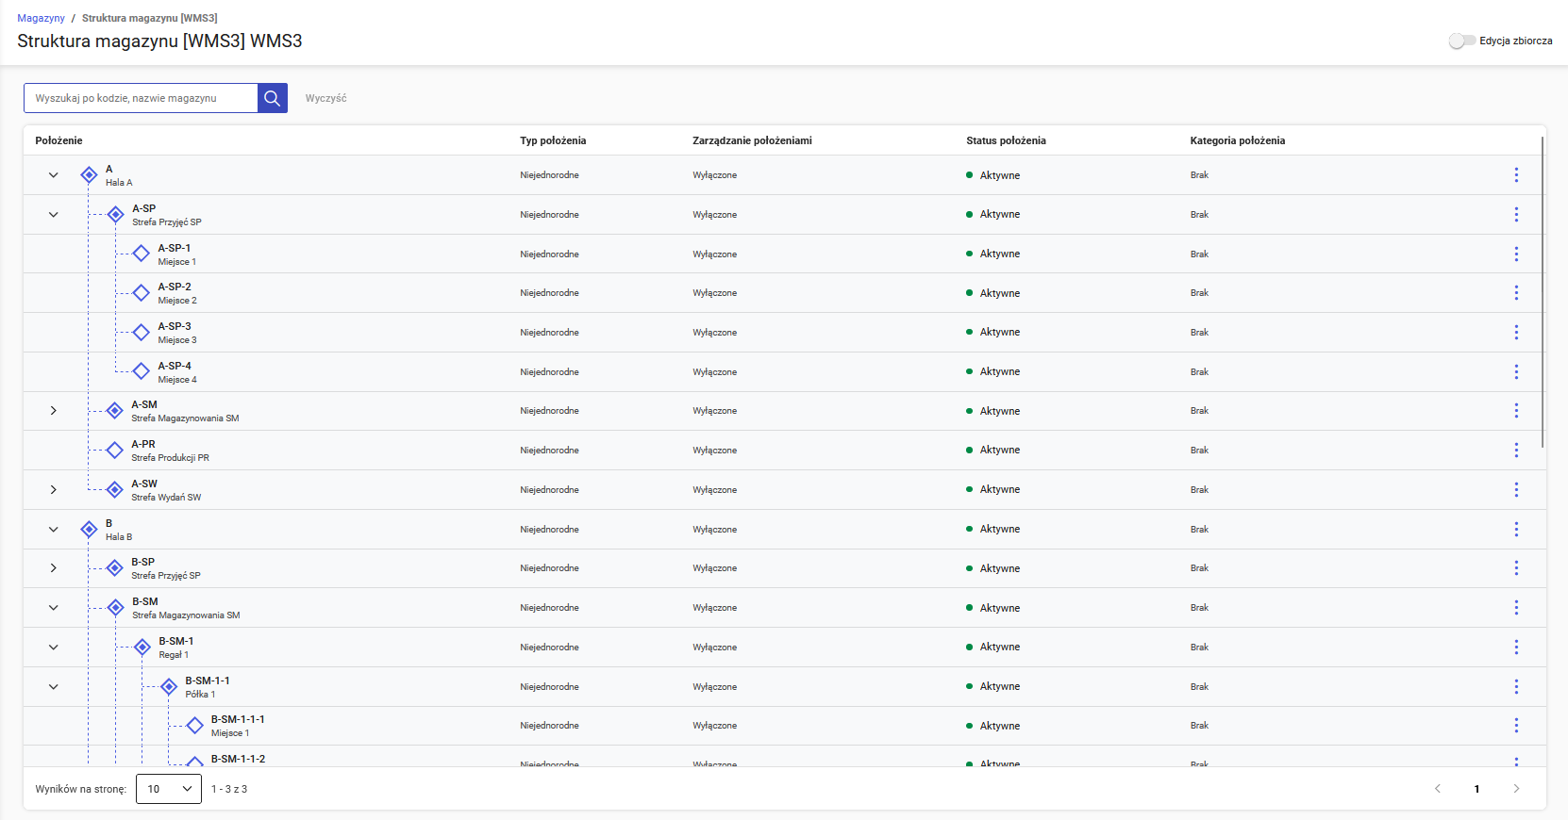This screenshot has height=820, width=1568.
Task: Open results per page dropdown
Action: (x=169, y=789)
